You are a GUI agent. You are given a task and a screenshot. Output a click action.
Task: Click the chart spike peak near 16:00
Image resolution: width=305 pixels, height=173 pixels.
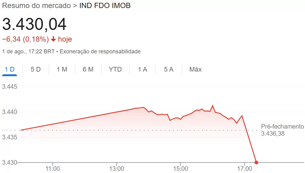212,105
